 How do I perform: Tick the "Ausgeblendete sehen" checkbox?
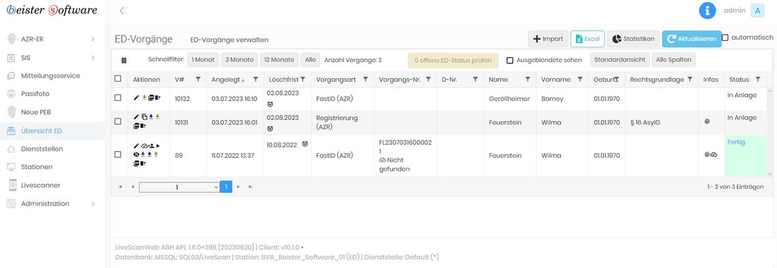pyautogui.click(x=509, y=61)
